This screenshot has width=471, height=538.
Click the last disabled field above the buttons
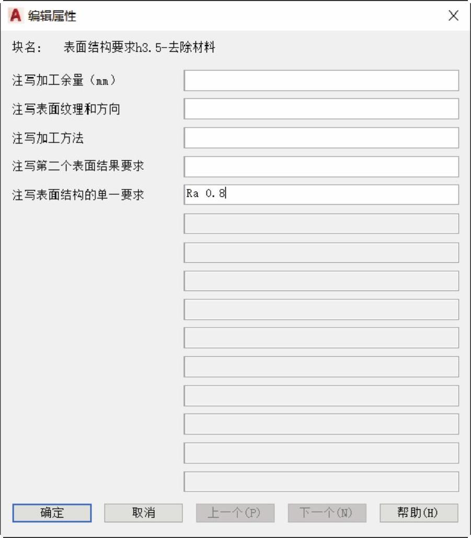click(x=321, y=482)
